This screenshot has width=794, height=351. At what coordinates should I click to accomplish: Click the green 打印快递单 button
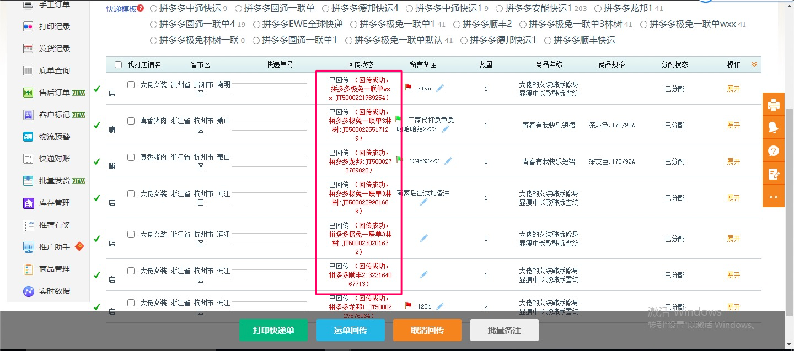pos(273,330)
